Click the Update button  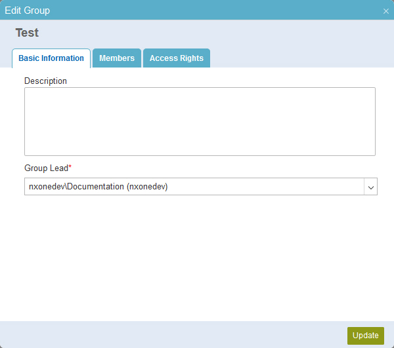tap(366, 336)
